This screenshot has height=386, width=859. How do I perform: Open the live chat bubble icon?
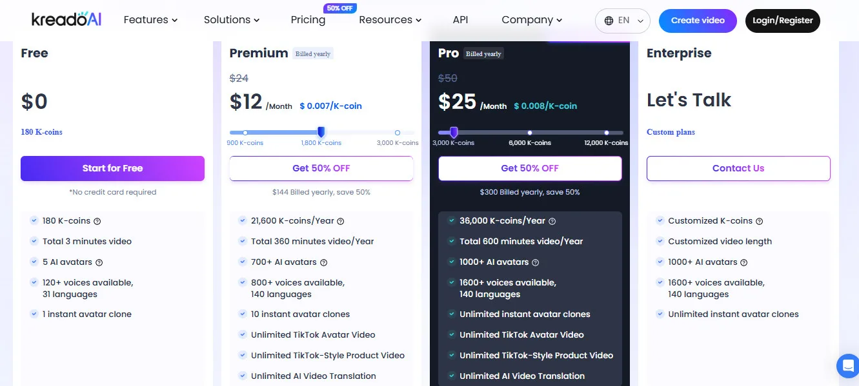847,365
